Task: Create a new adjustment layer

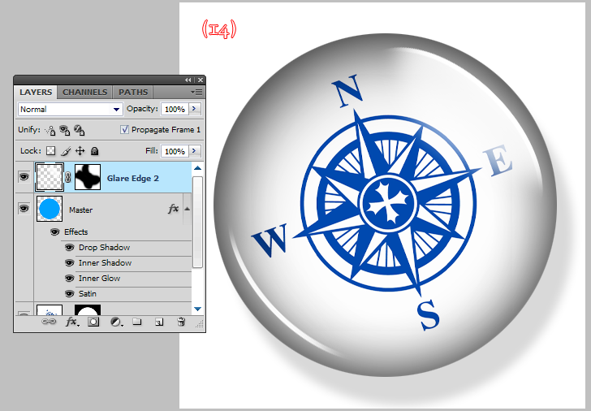Action: tap(116, 322)
